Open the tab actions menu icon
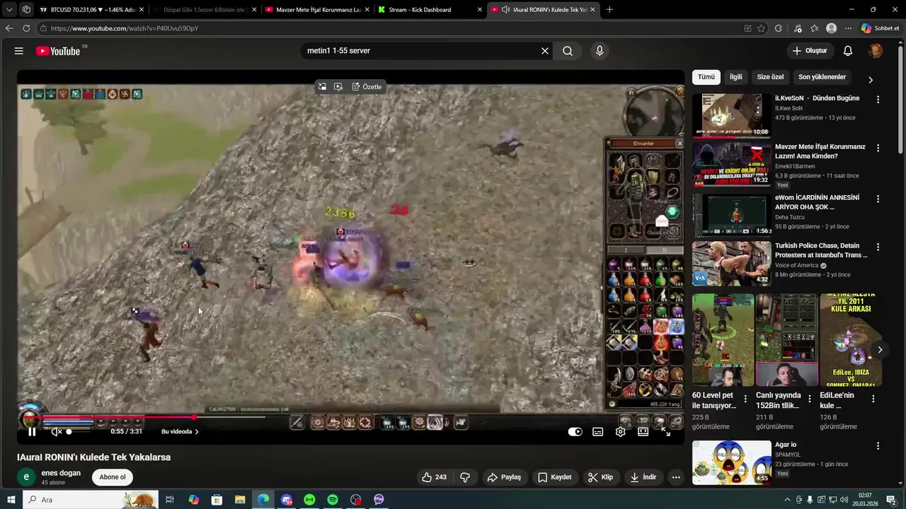Image resolution: width=906 pixels, height=509 pixels. pos(9,10)
